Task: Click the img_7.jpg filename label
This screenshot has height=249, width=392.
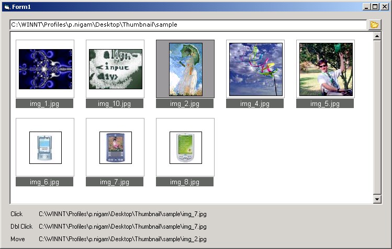Action: [x=115, y=182]
